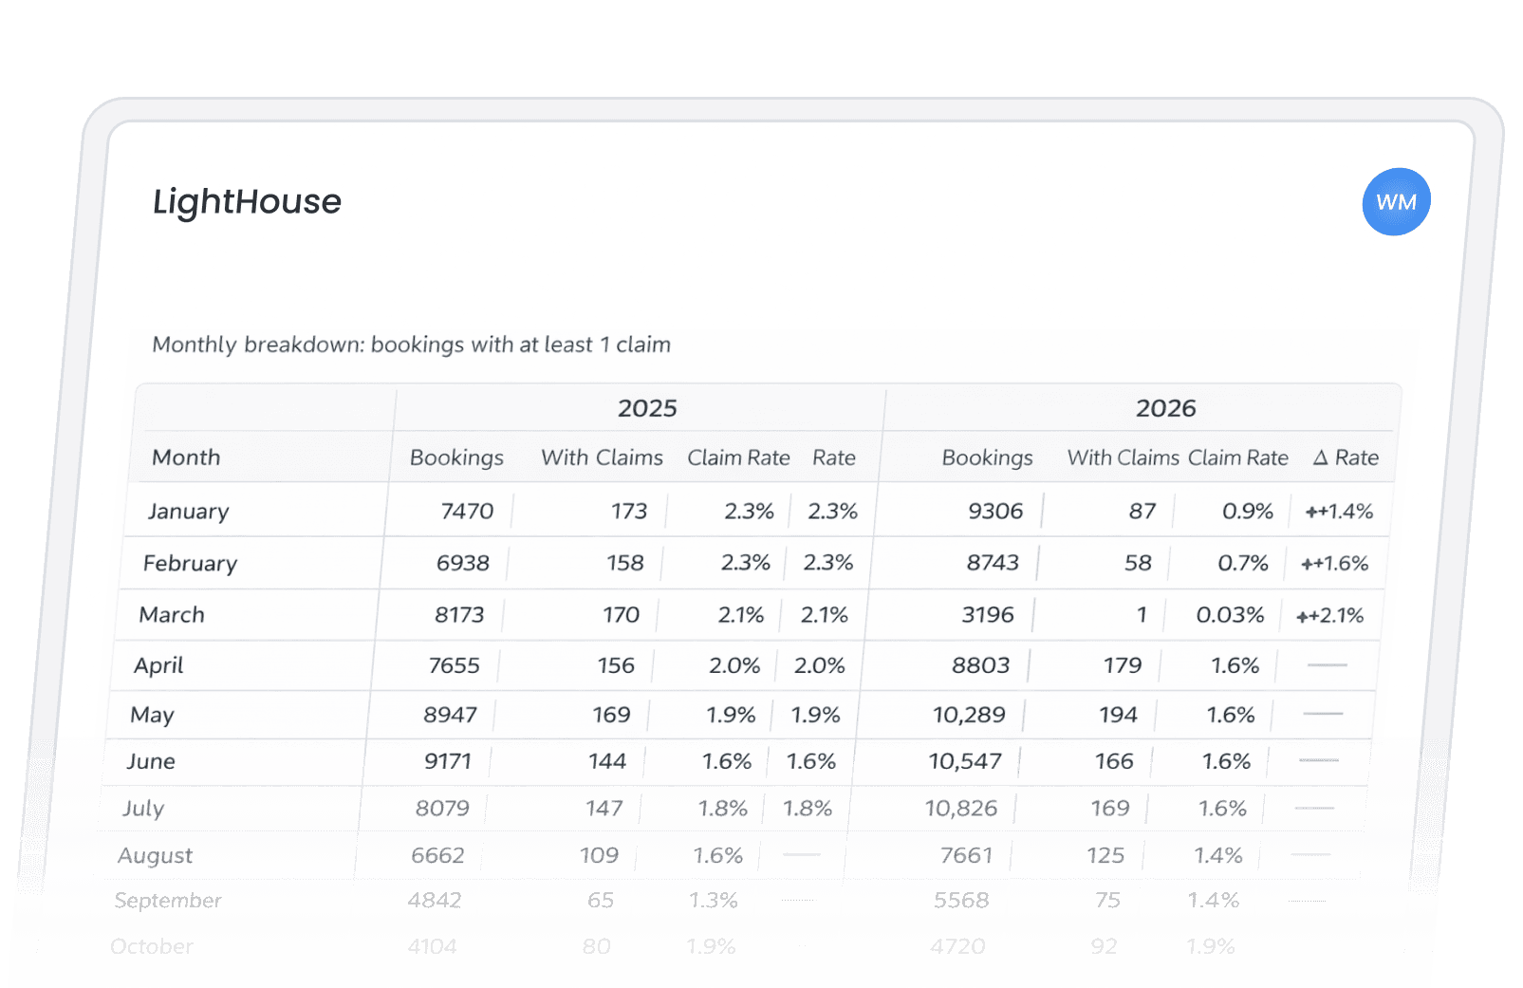Click the Month column header
The width and height of the screenshot is (1523, 988).
pyautogui.click(x=186, y=457)
